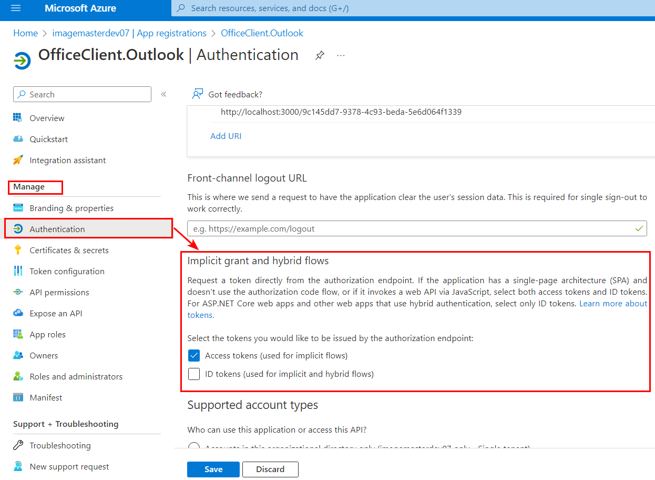The image size is (655, 480).
Task: Open Integration assistant menu item
Action: pos(68,160)
